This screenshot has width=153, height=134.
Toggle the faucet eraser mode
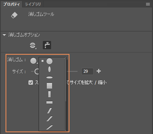click(x=47, y=45)
